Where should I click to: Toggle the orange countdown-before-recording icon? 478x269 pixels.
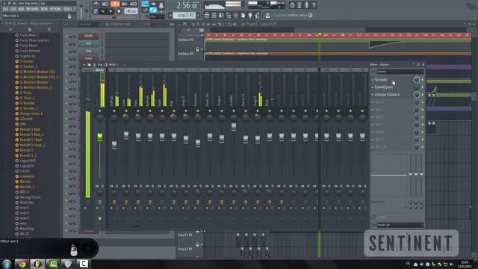click(x=114, y=4)
